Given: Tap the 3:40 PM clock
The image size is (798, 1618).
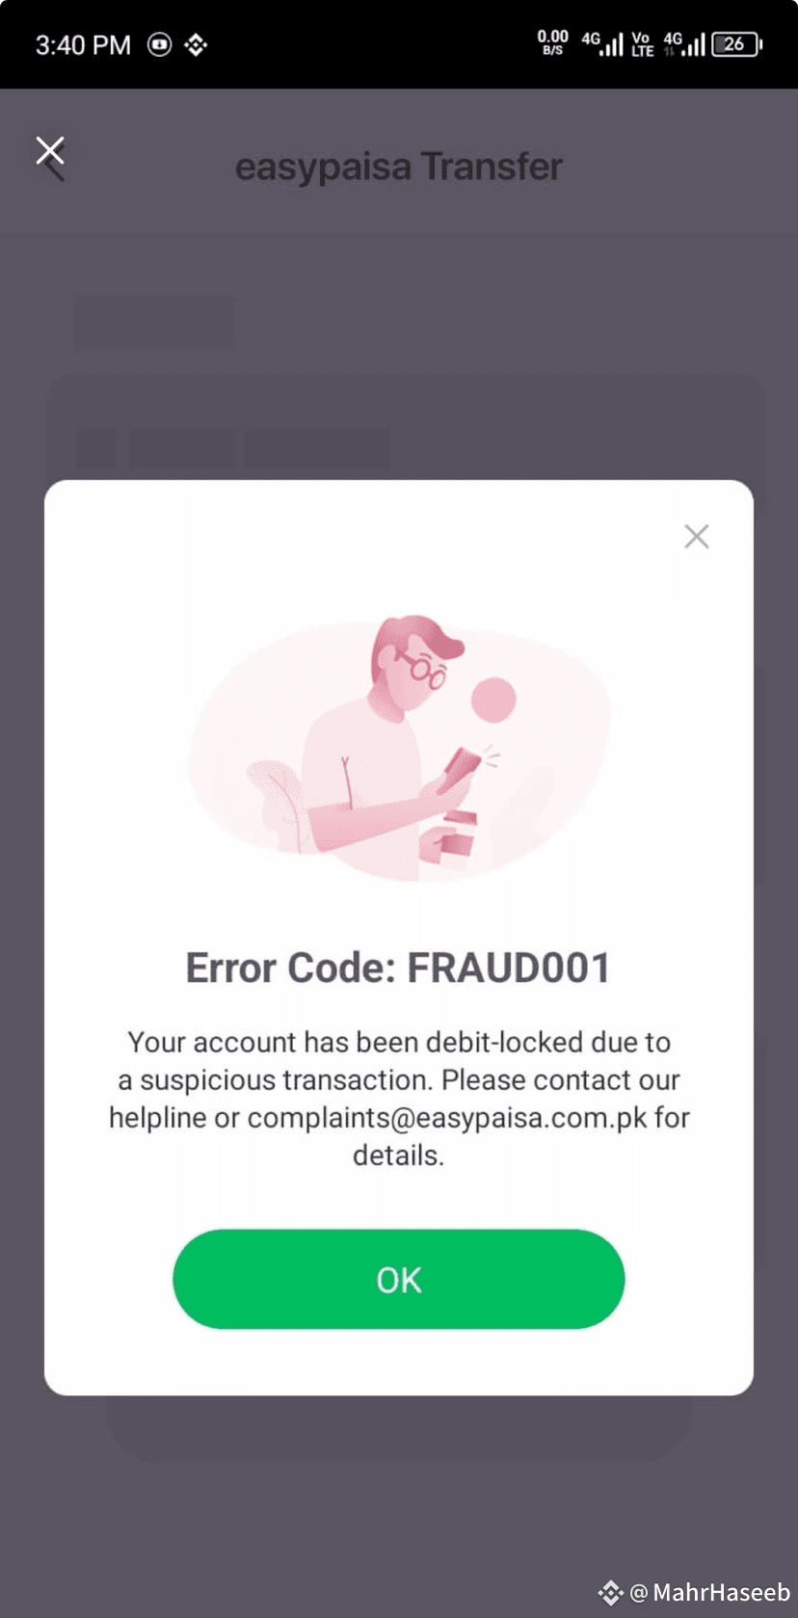Looking at the screenshot, I should [x=83, y=45].
